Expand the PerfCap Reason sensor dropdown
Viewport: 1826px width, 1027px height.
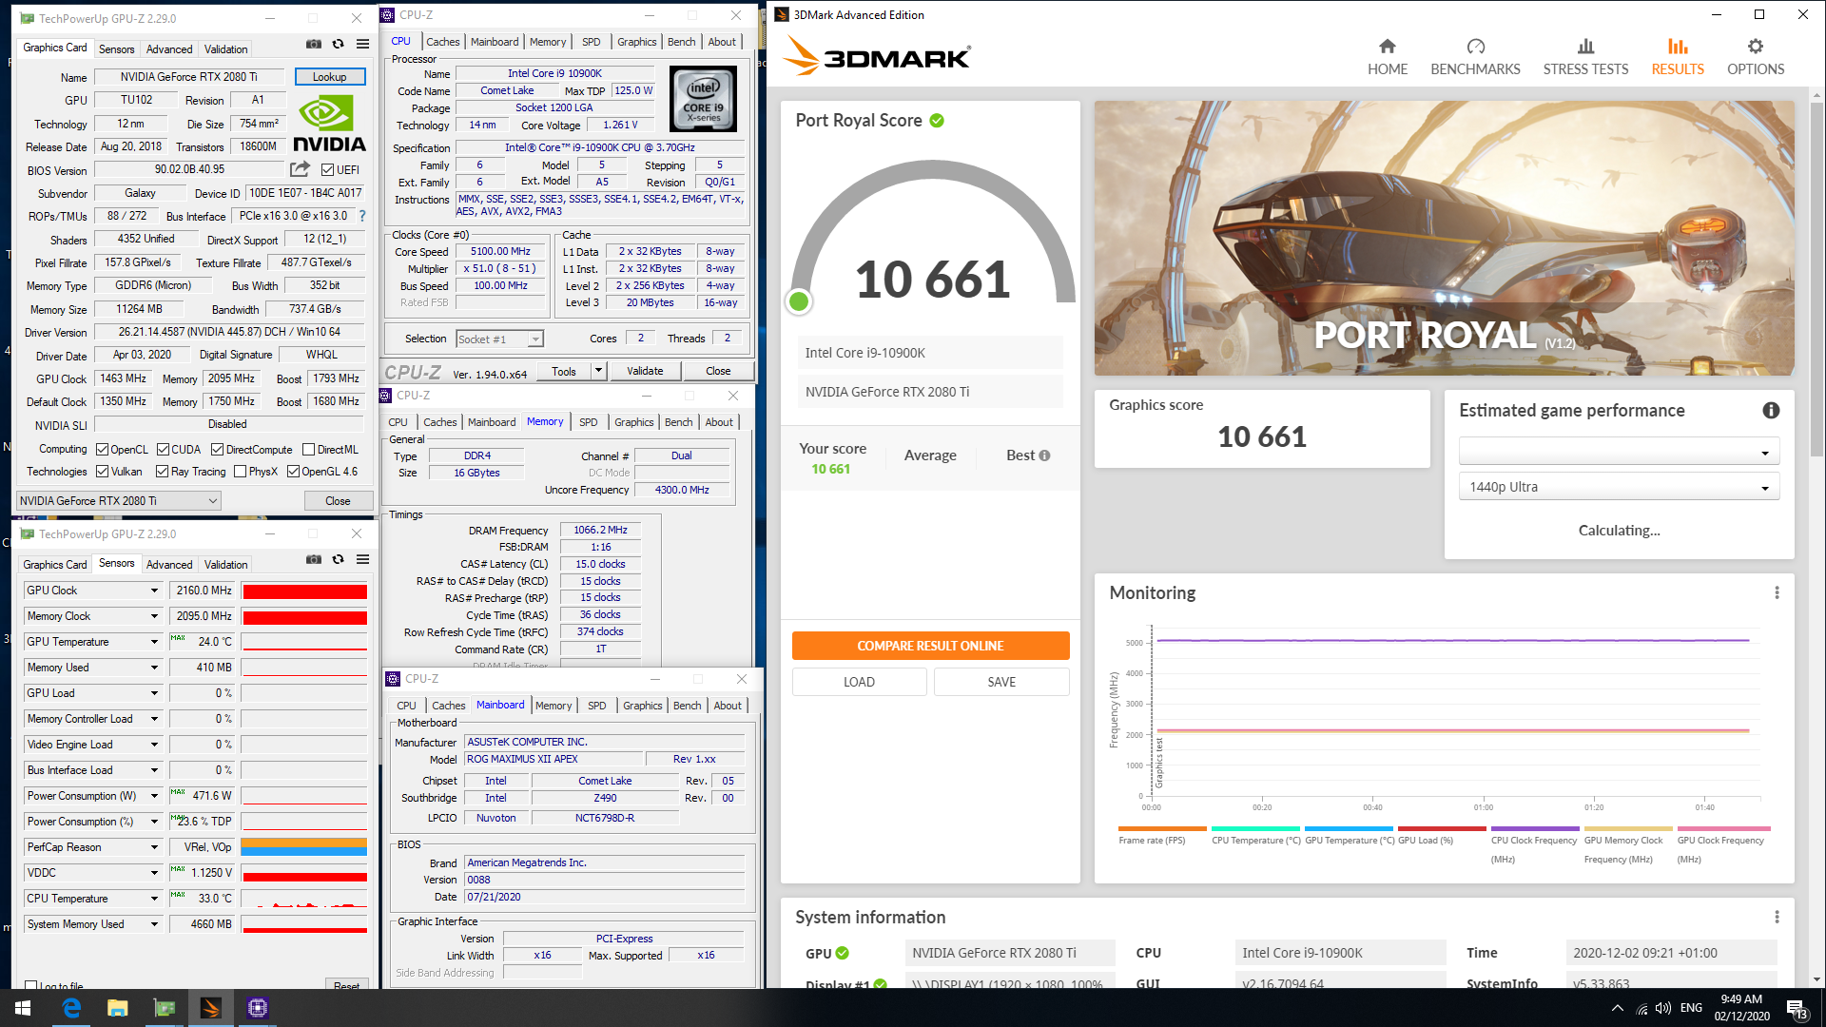click(154, 847)
